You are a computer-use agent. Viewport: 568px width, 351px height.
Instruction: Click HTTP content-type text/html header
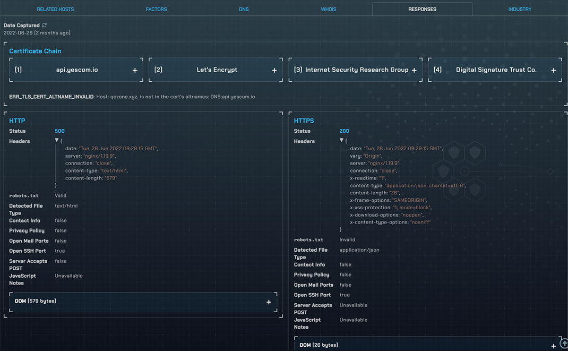pos(97,170)
